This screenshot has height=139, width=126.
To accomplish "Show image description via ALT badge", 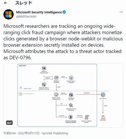I will [9, 123].
